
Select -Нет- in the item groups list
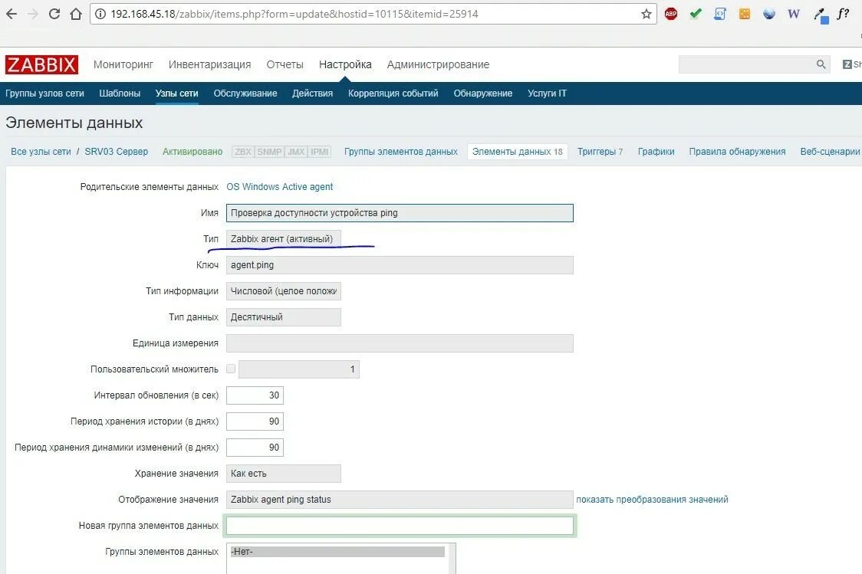(337, 552)
